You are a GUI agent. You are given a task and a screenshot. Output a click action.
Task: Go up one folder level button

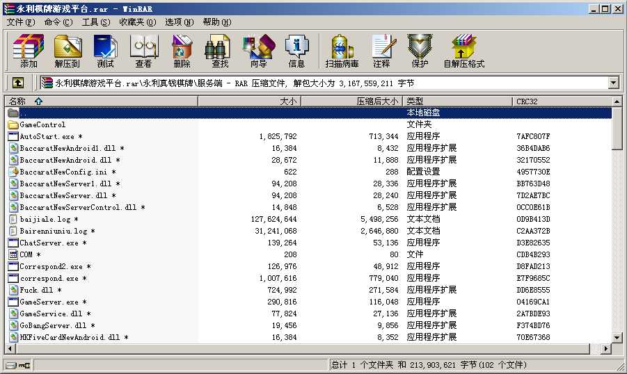(x=17, y=83)
